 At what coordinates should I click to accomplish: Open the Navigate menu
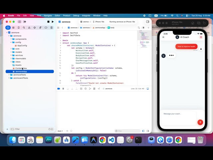click(48, 16)
